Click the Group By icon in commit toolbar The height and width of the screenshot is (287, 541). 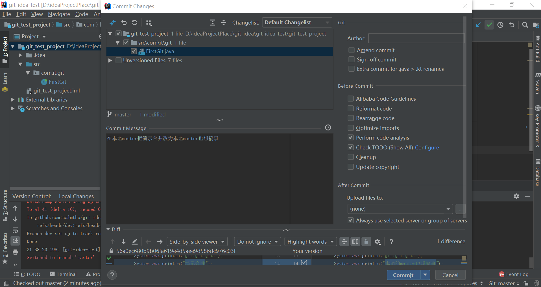(x=149, y=23)
